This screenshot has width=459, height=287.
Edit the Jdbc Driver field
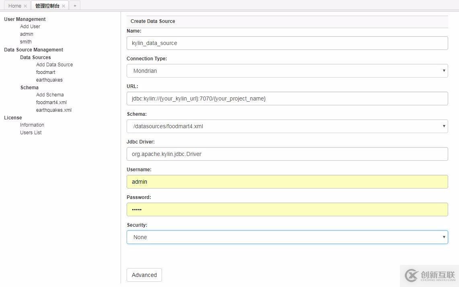click(x=287, y=154)
